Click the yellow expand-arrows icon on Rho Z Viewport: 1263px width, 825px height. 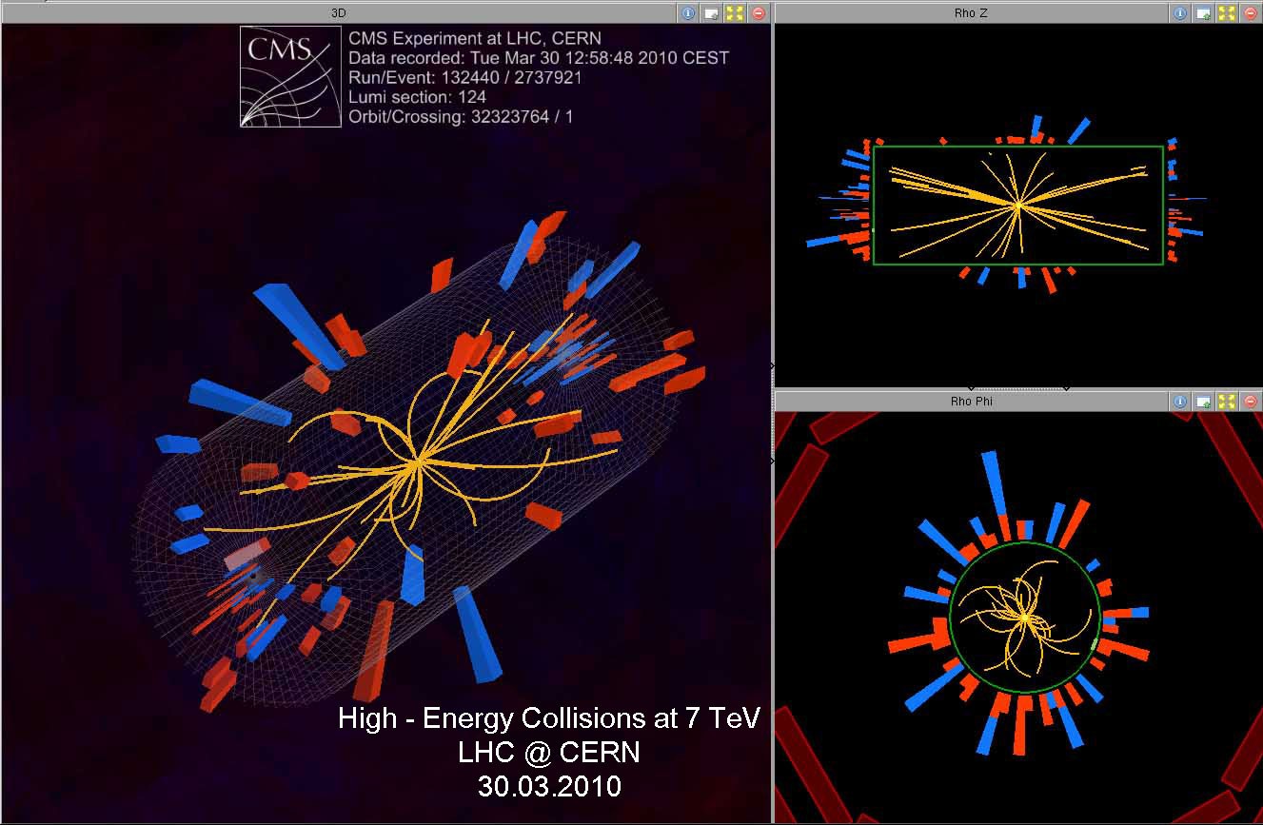pos(1226,13)
